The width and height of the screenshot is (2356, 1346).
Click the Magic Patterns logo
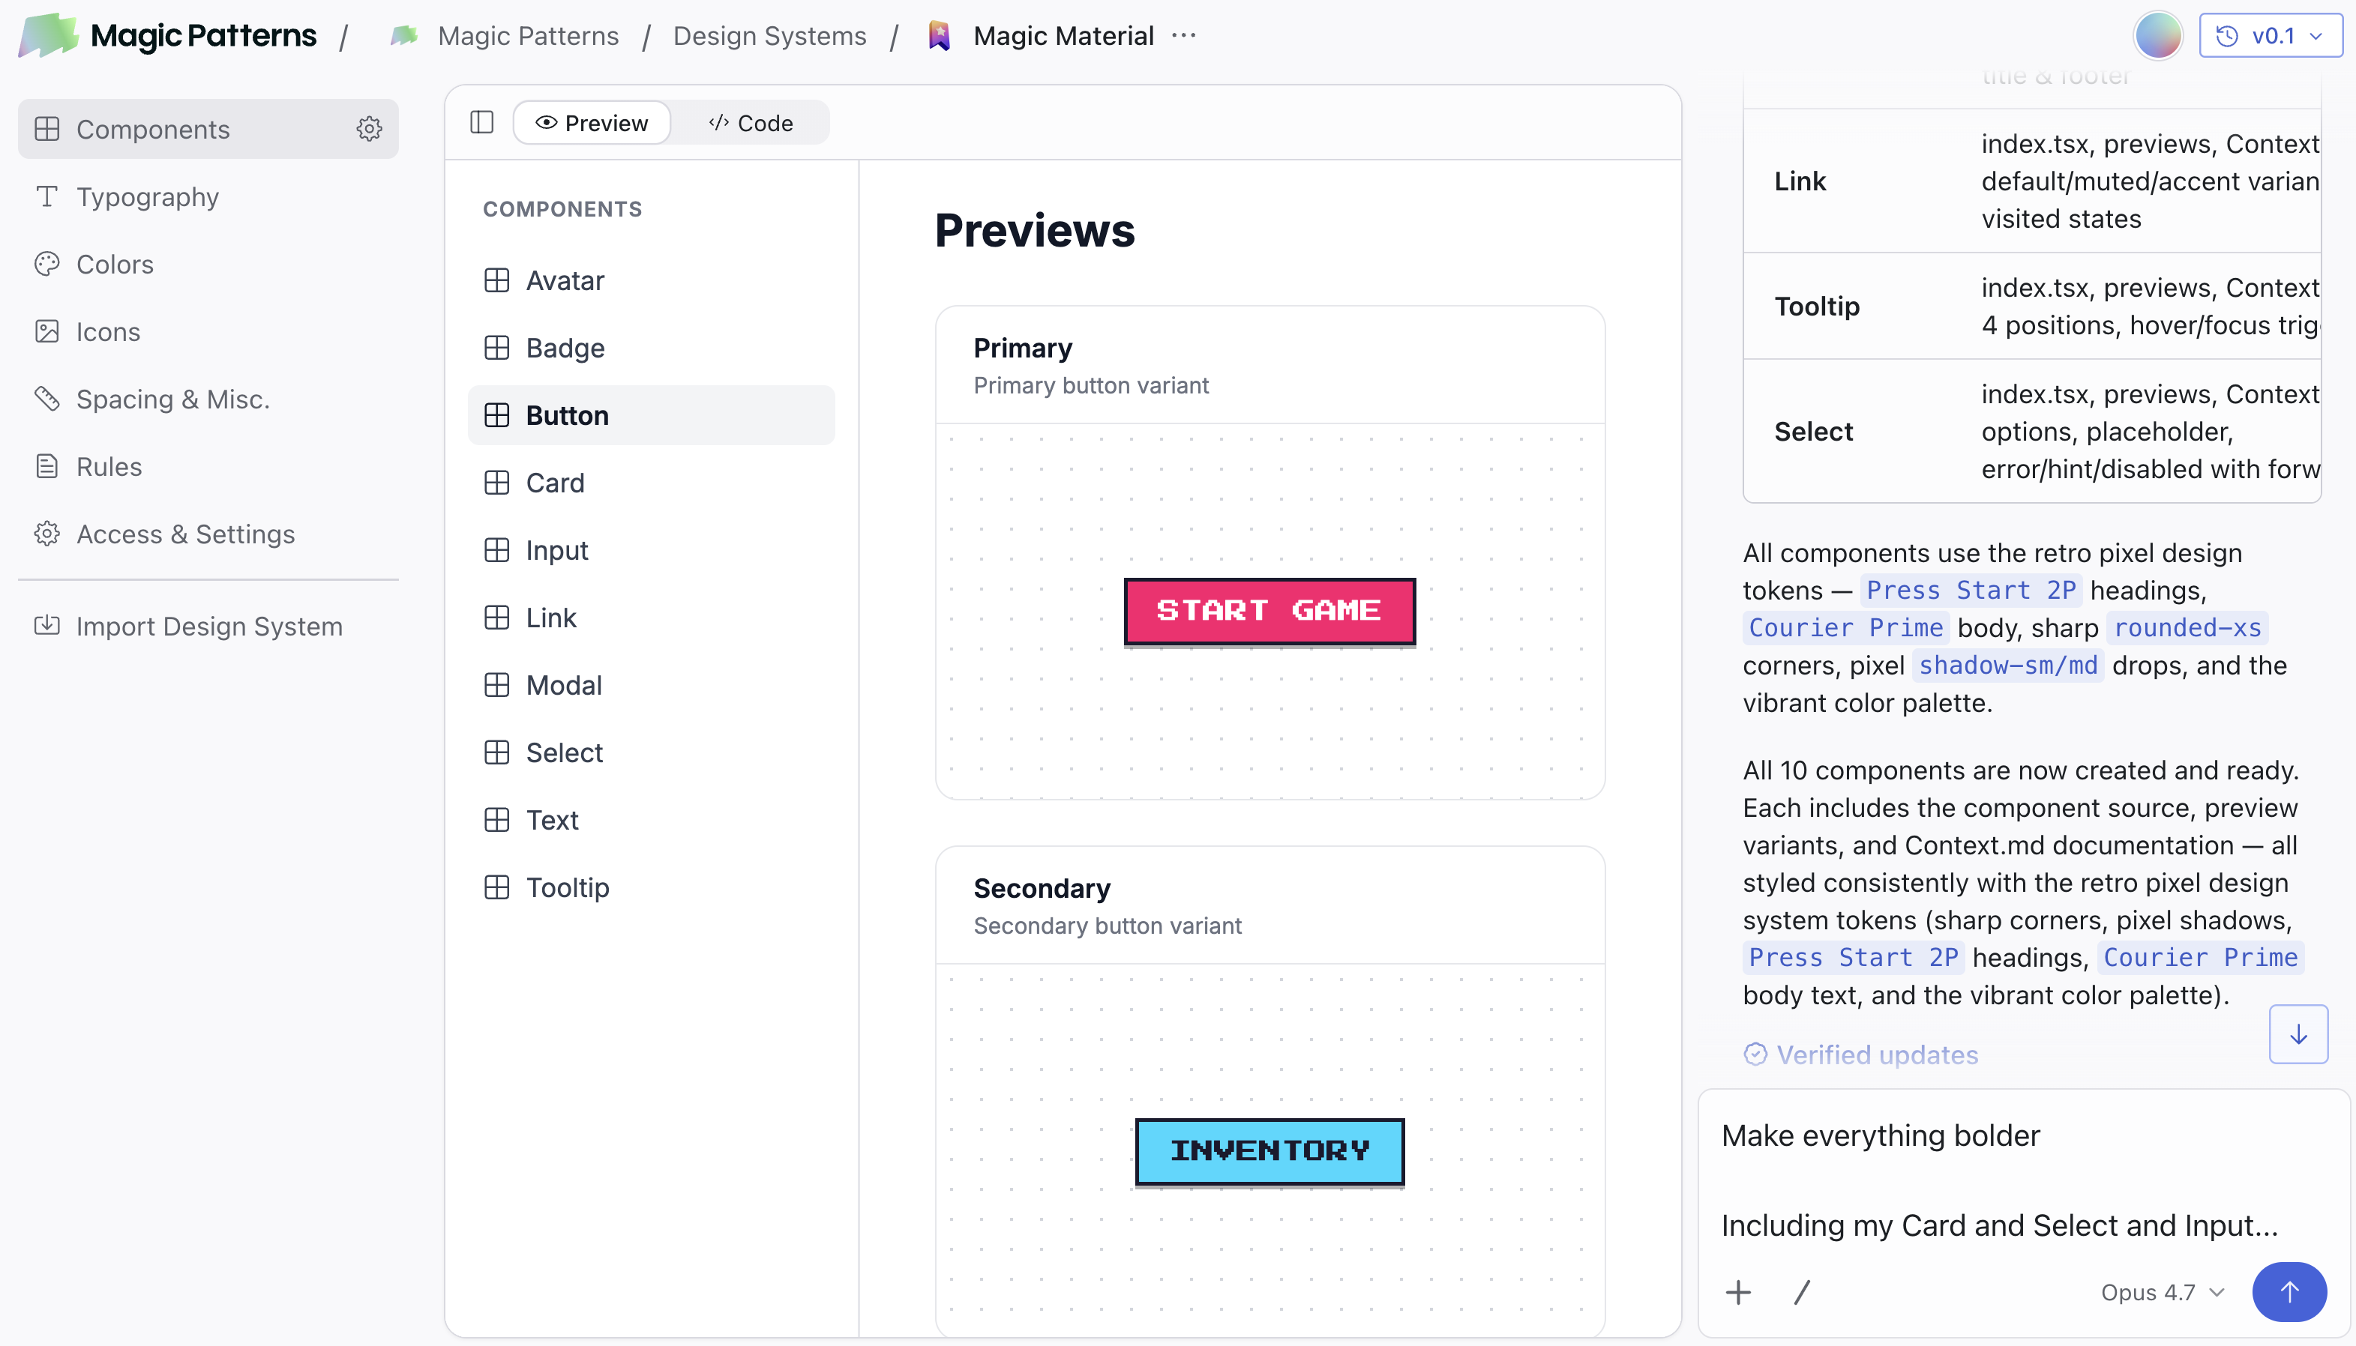[167, 36]
